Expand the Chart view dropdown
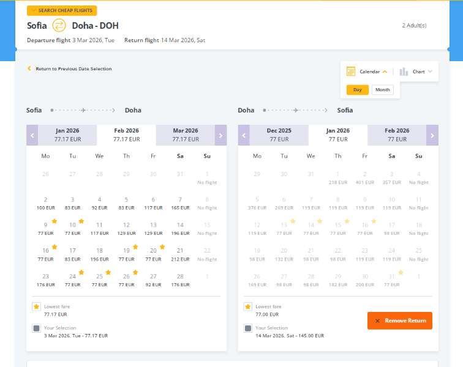This screenshot has height=367, width=463. click(x=430, y=72)
